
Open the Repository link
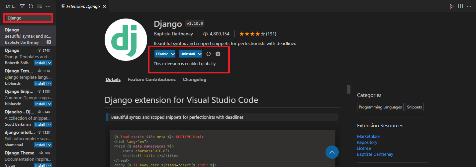(x=367, y=142)
